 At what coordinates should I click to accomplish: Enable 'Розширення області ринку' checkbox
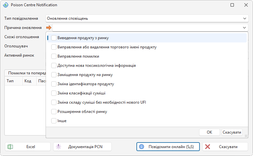point(54,112)
